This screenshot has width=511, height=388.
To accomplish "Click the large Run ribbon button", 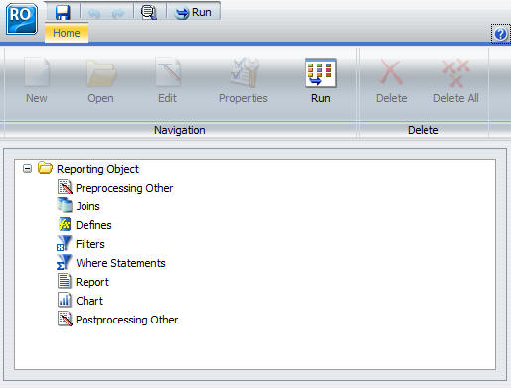I will point(321,80).
